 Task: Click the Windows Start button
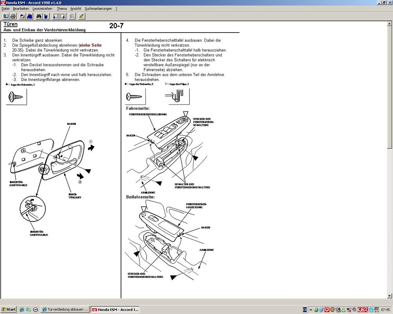click(9, 309)
